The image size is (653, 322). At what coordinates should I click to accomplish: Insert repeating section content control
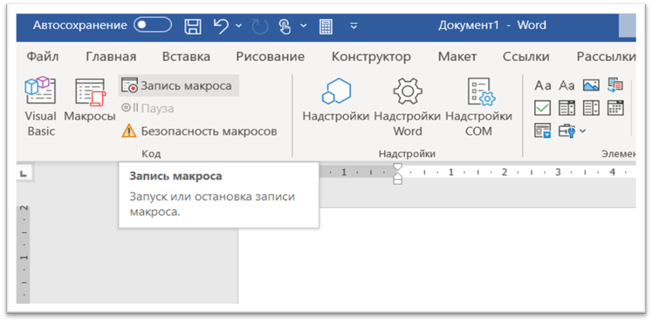click(542, 131)
